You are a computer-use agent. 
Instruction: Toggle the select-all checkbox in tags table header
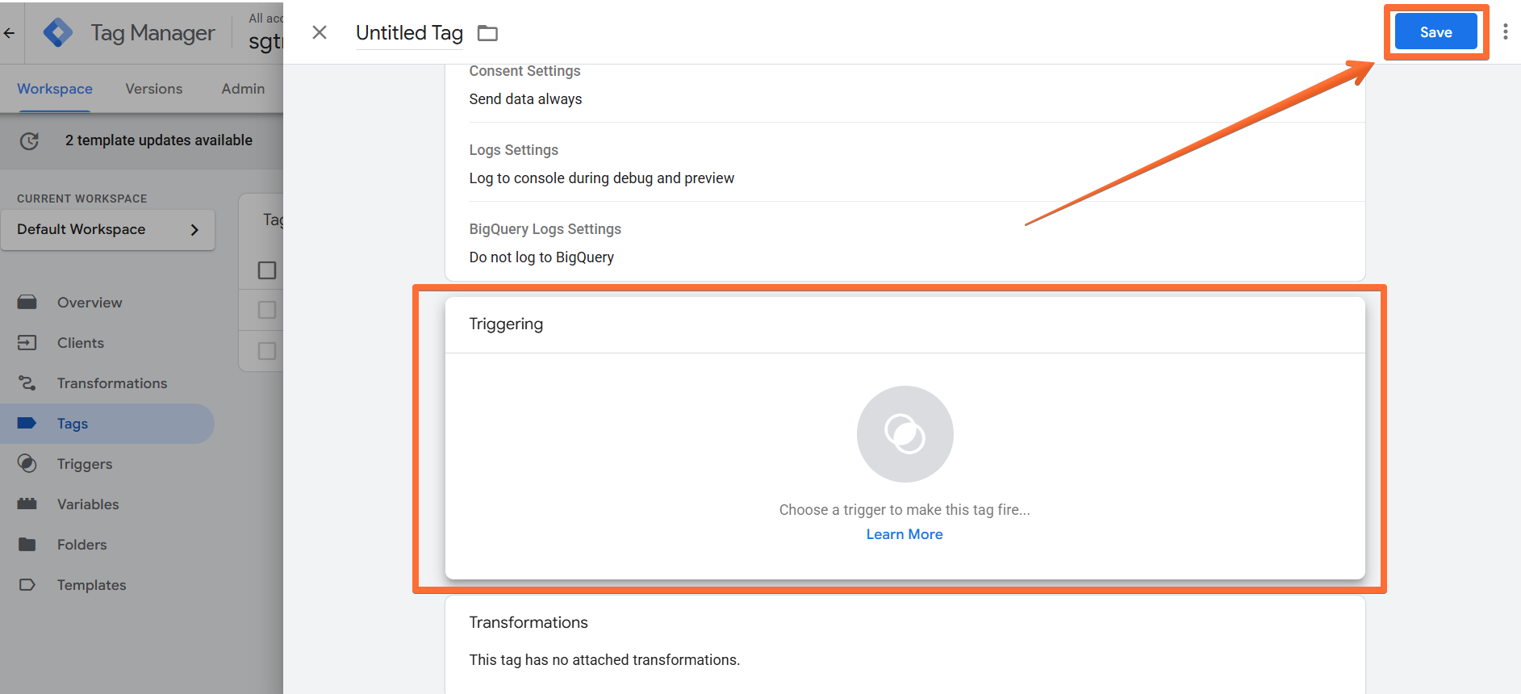point(267,270)
